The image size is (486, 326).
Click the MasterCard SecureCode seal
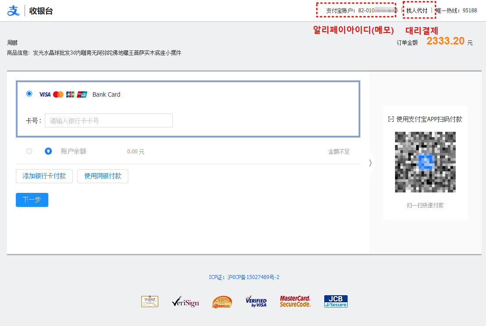[x=295, y=301]
